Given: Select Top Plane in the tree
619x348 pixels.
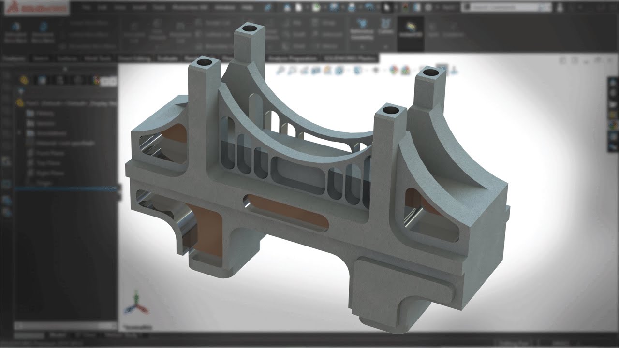Looking at the screenshot, I should [x=44, y=163].
